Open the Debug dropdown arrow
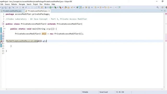Image resolution: width=167 pixels, height=94 pixels. (48, 8)
